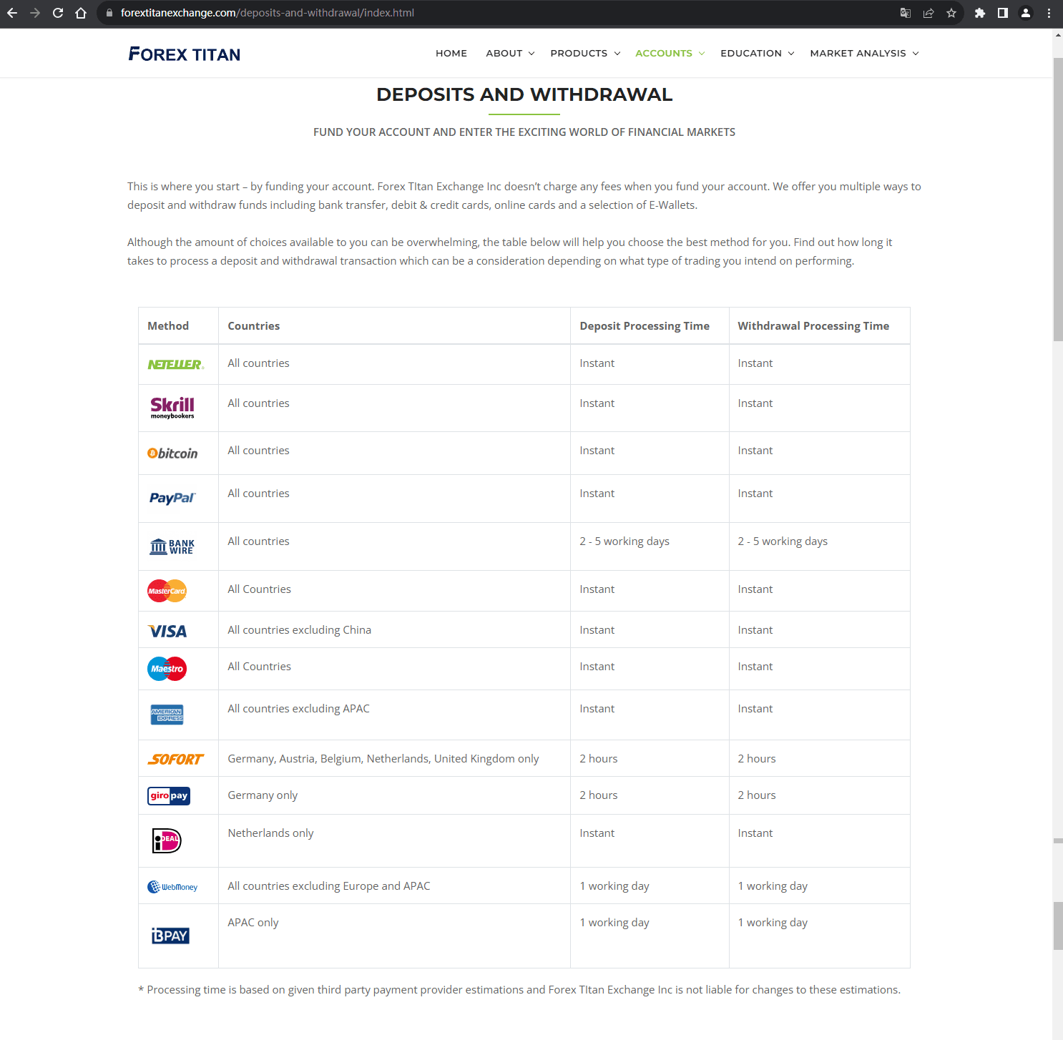The height and width of the screenshot is (1040, 1063).
Task: Open the translate page icon
Action: click(906, 13)
